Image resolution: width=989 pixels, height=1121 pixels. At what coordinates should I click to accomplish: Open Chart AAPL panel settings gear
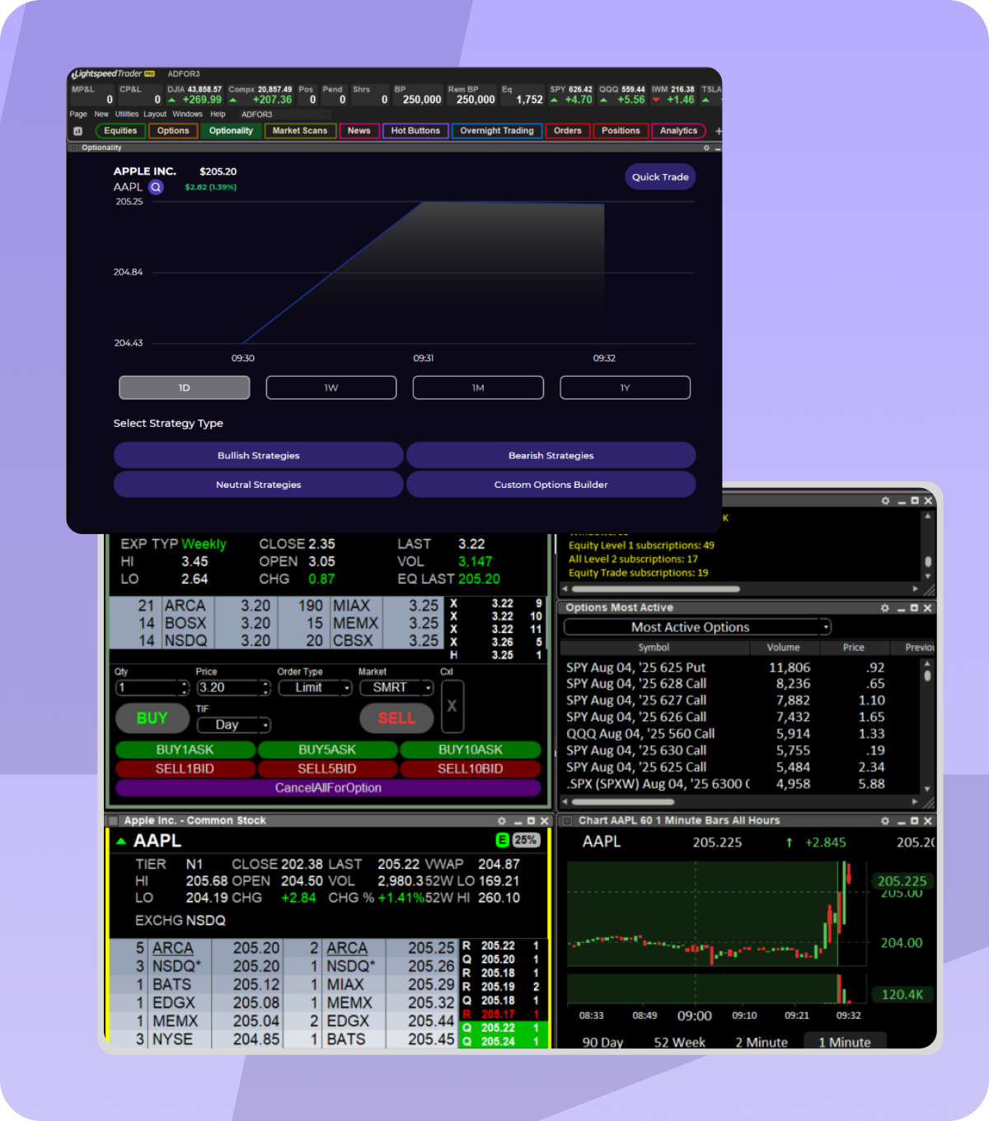[885, 821]
